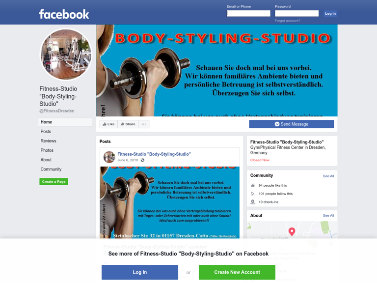Go to the Community sidebar item

coord(51,169)
